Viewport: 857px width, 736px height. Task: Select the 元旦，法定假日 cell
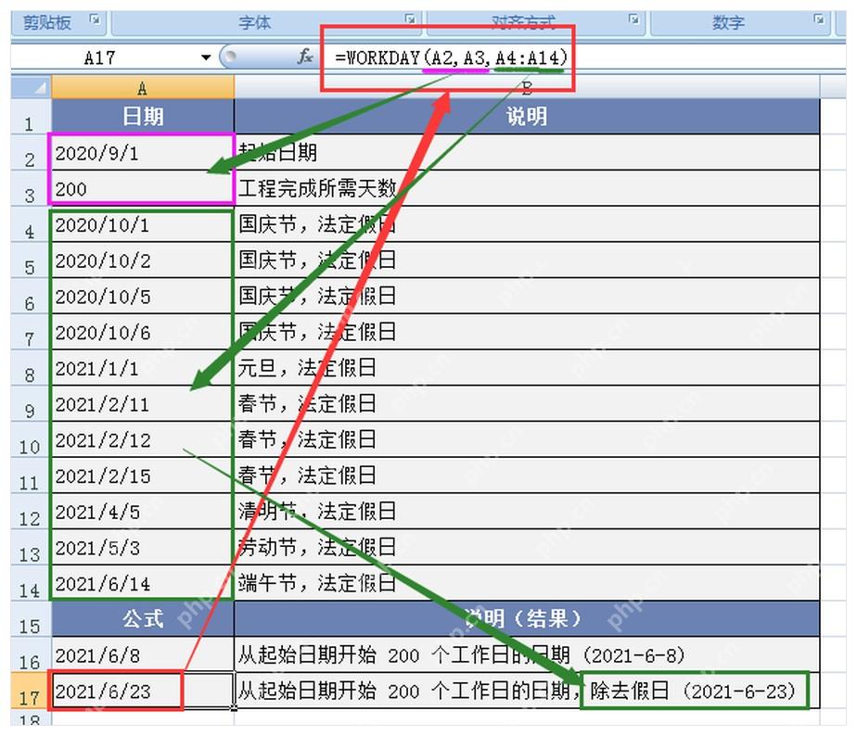point(527,368)
